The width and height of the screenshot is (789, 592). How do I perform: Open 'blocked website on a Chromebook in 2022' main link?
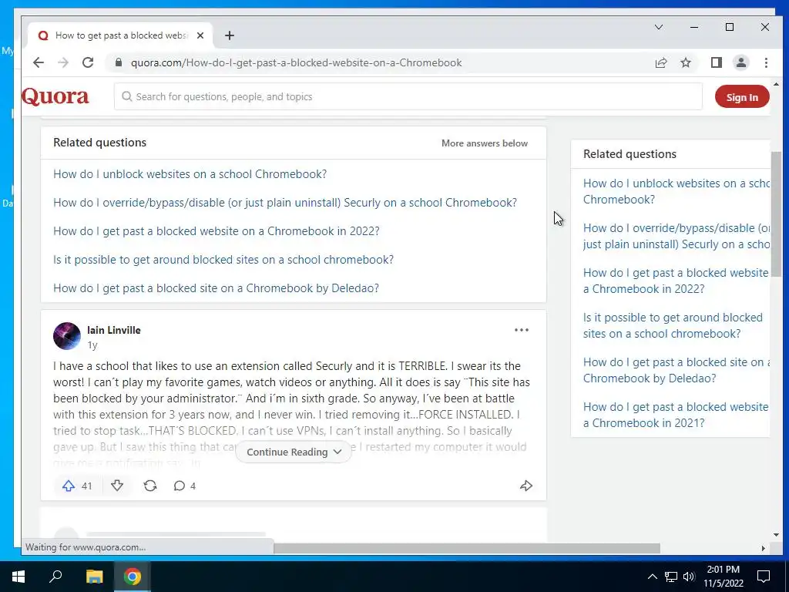(x=217, y=231)
